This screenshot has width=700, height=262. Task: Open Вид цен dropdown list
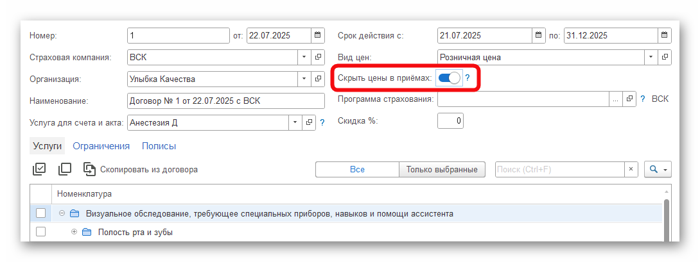[651, 57]
